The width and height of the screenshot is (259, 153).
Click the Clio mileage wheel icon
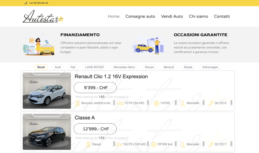click(x=156, y=103)
